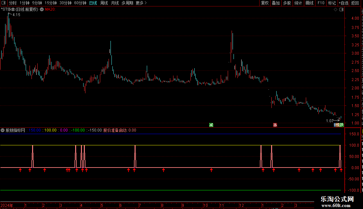Click the 返回 back button
Image resolution: width=363 pixels, height=209 pixels.
pyautogui.click(x=355, y=3)
